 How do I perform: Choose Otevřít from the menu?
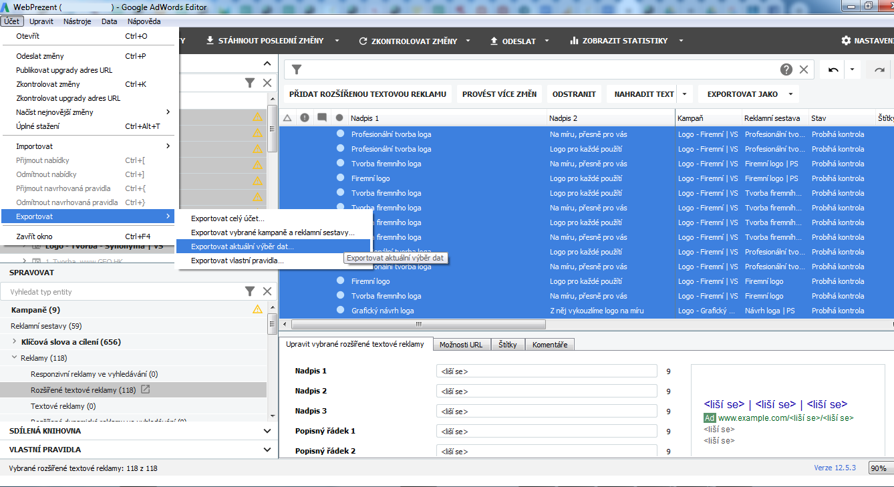click(x=89, y=36)
